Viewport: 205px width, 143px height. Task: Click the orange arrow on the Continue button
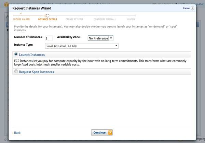[x=110, y=132]
